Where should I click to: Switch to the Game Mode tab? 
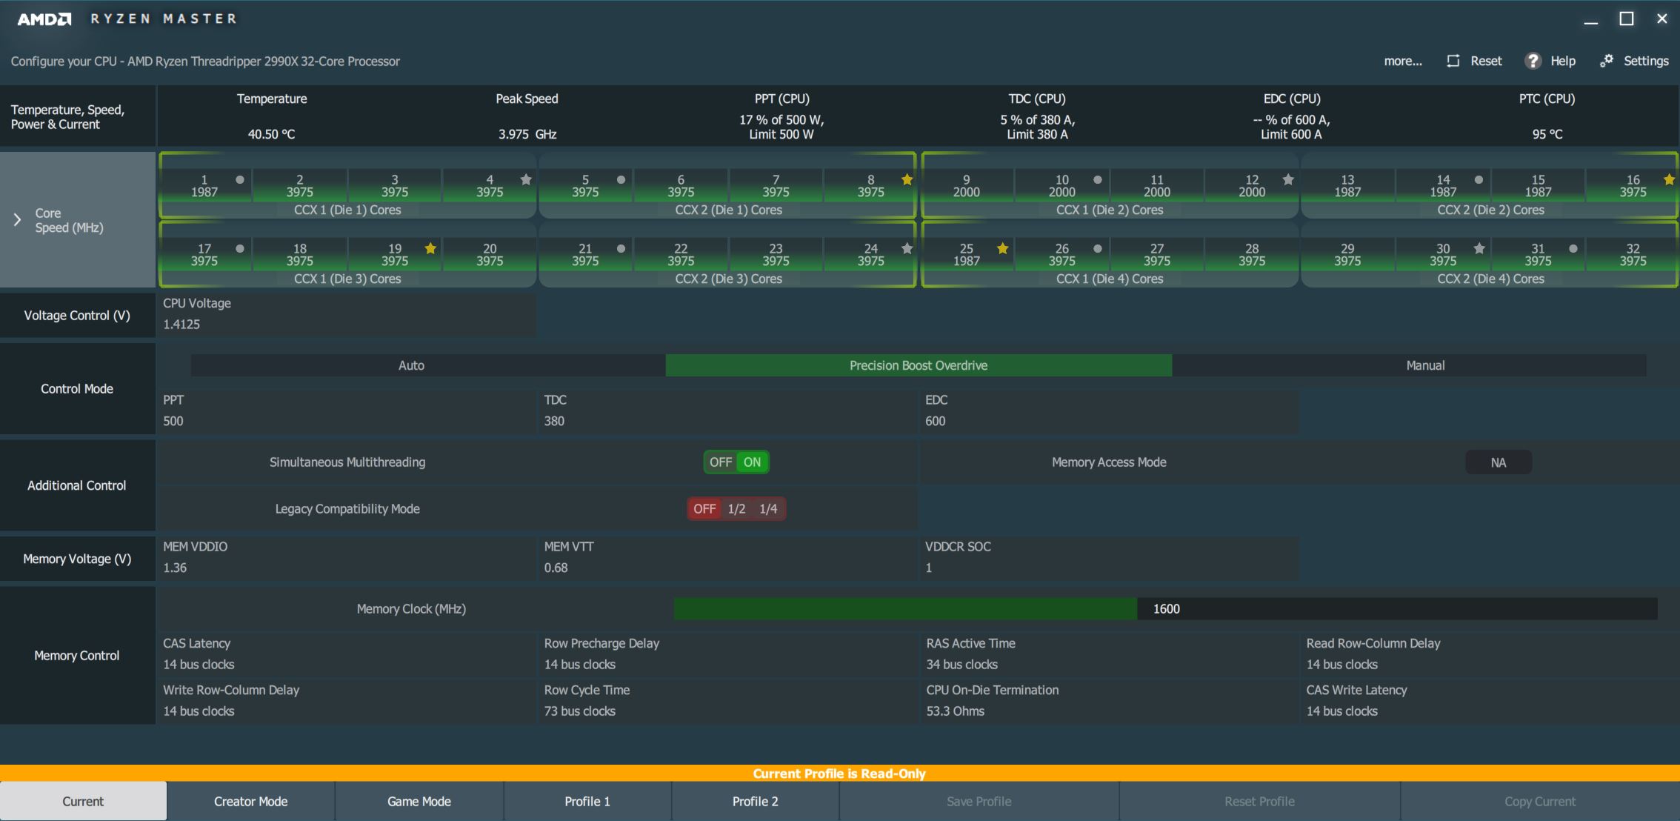tap(419, 801)
